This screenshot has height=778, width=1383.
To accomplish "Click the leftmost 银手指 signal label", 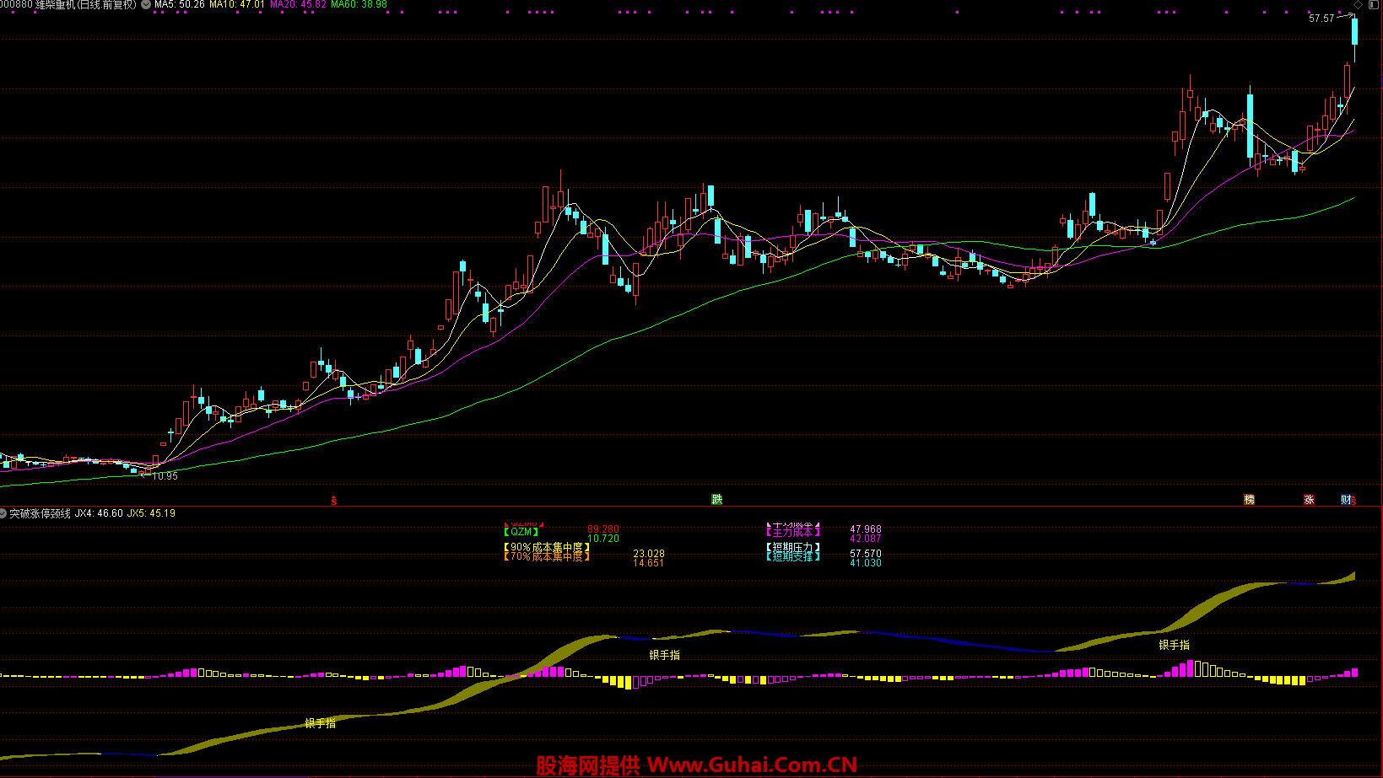I will [320, 723].
